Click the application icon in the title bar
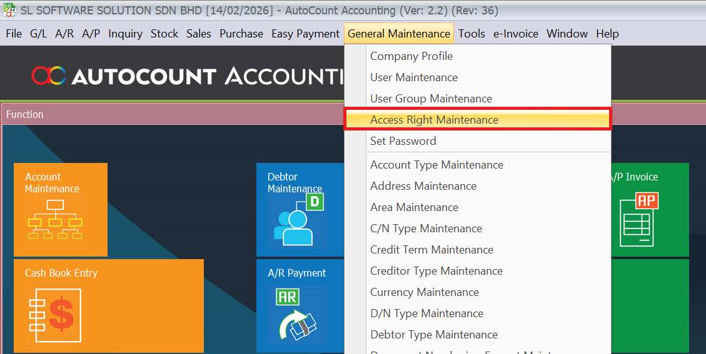Screen dimensions: 706x354 point(10,11)
